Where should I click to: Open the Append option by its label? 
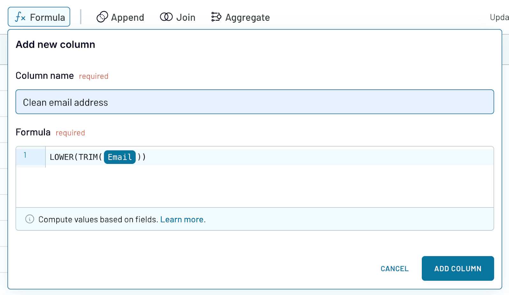[x=127, y=17]
